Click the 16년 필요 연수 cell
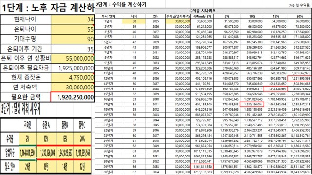Image resolution: width=312 pixels, height=175 pixels. click(46, 167)
